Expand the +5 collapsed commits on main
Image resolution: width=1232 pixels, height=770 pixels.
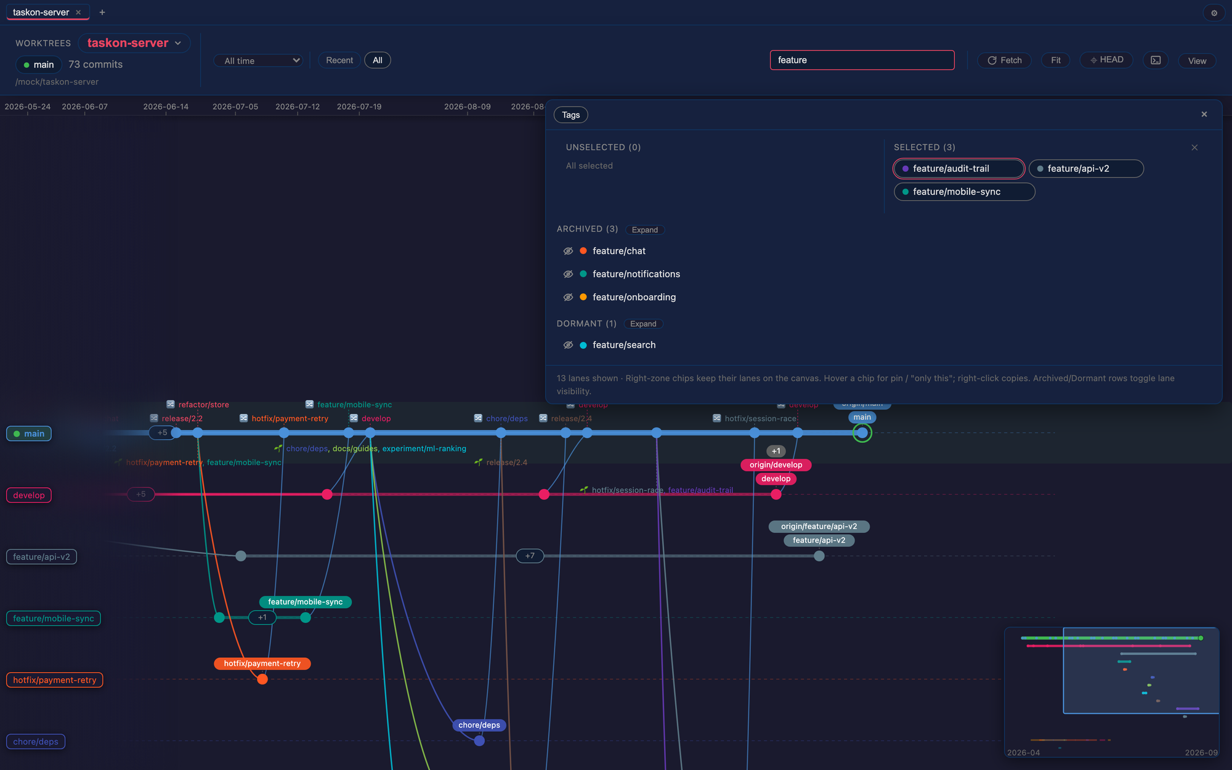(162, 432)
